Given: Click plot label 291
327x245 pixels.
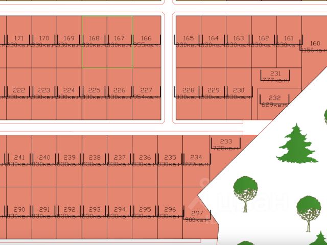Looking at the screenshot, I should pyautogui.click(x=44, y=210).
